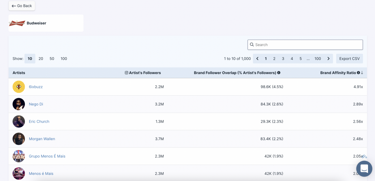Click the magnifier icon in search box

point(252,45)
